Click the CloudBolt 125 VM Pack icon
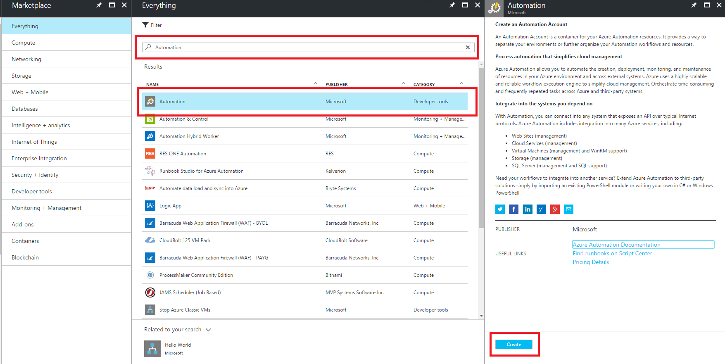Image resolution: width=725 pixels, height=364 pixels. click(150, 240)
